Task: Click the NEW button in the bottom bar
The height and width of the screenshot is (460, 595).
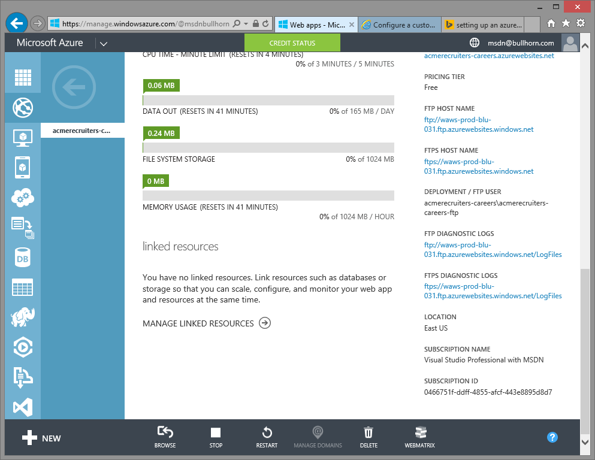Action: coord(41,438)
